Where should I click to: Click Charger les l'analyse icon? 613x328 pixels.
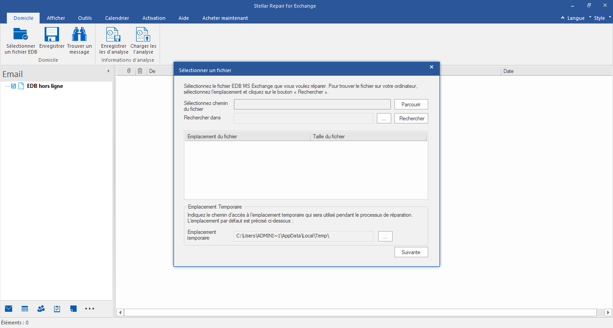click(143, 35)
